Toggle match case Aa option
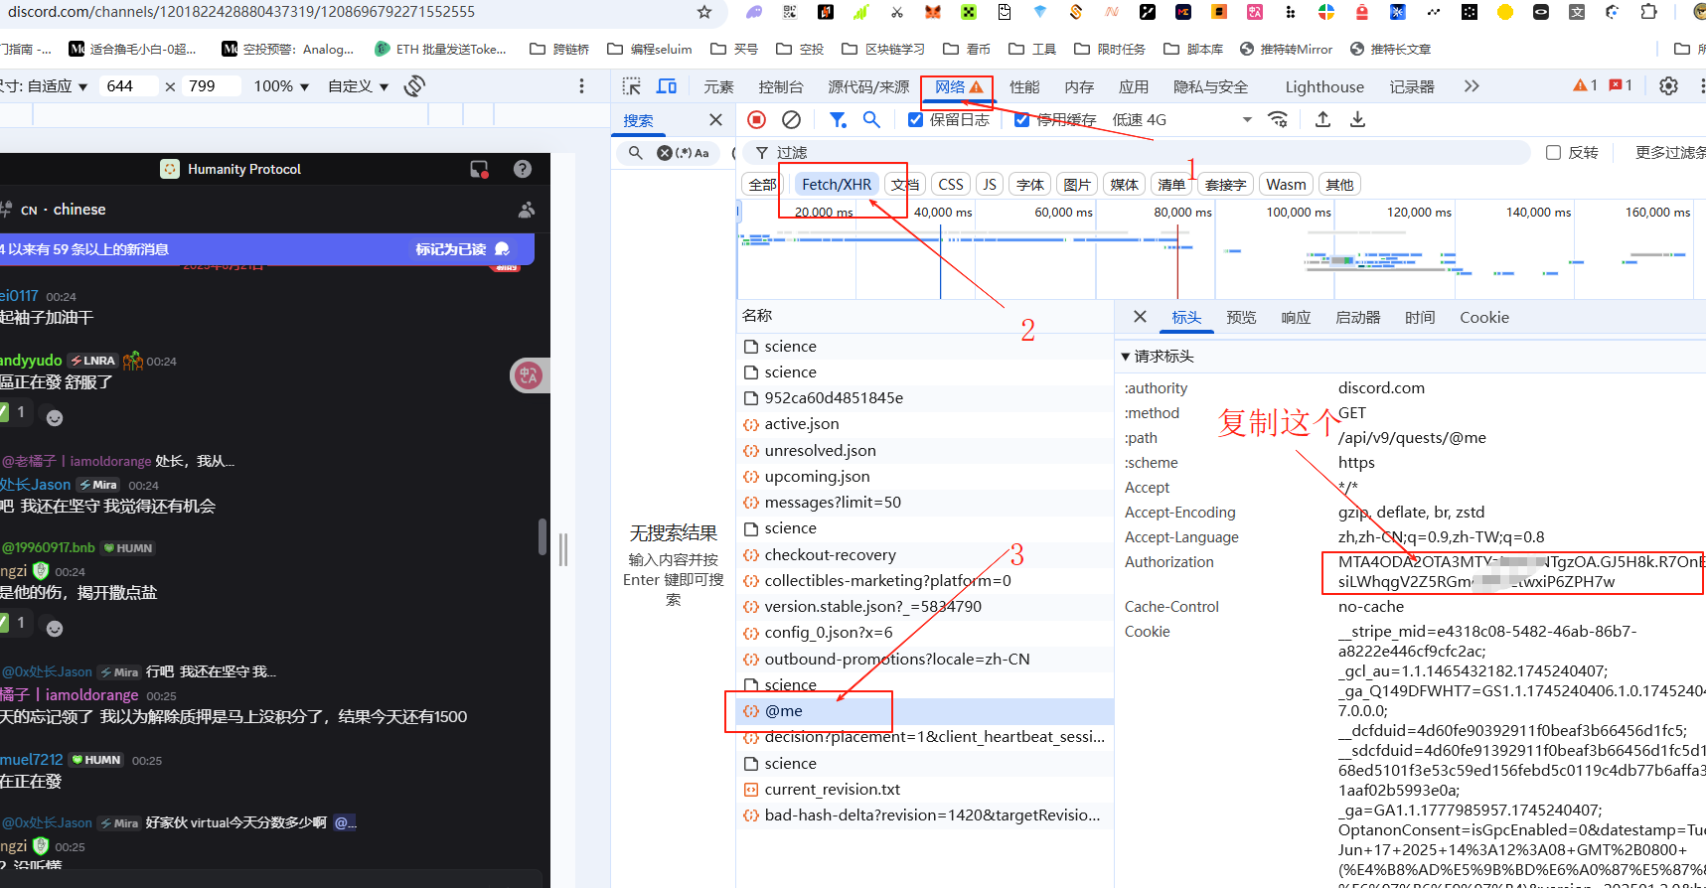Image resolution: width=1706 pixels, height=888 pixels. click(x=701, y=153)
